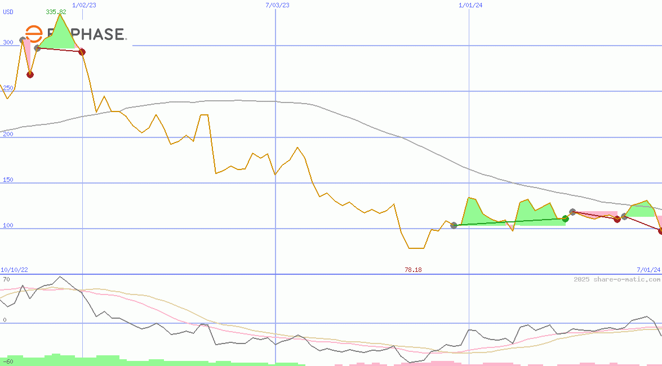Click the 300 price axis label
Viewport: 662px width, 366px height.
click(x=8, y=43)
